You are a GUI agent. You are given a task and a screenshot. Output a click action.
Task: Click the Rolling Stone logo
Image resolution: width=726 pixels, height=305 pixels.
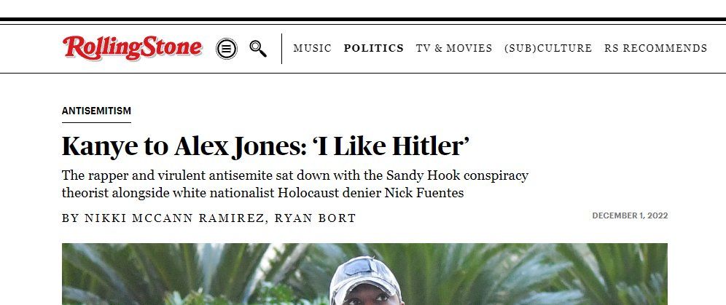point(132,48)
